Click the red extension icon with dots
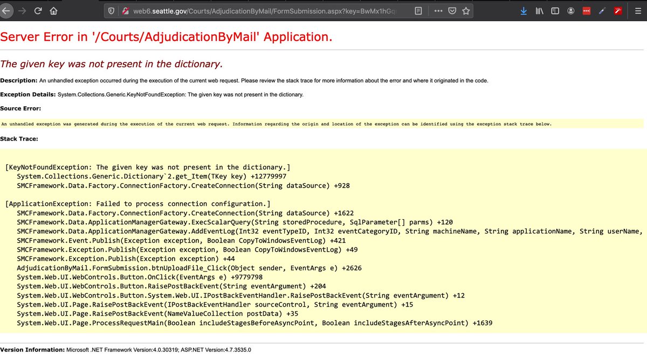This screenshot has height=360, width=647. (x=587, y=11)
